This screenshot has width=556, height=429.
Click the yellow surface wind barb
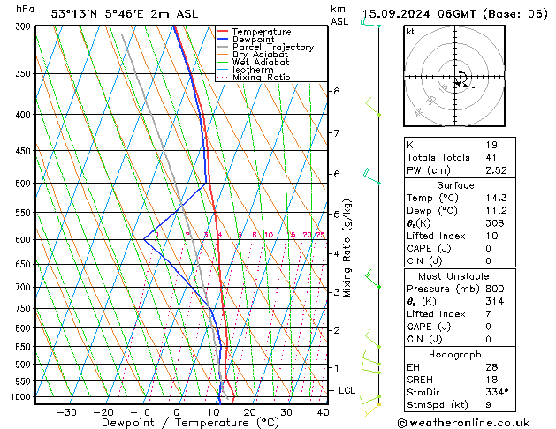372,410
